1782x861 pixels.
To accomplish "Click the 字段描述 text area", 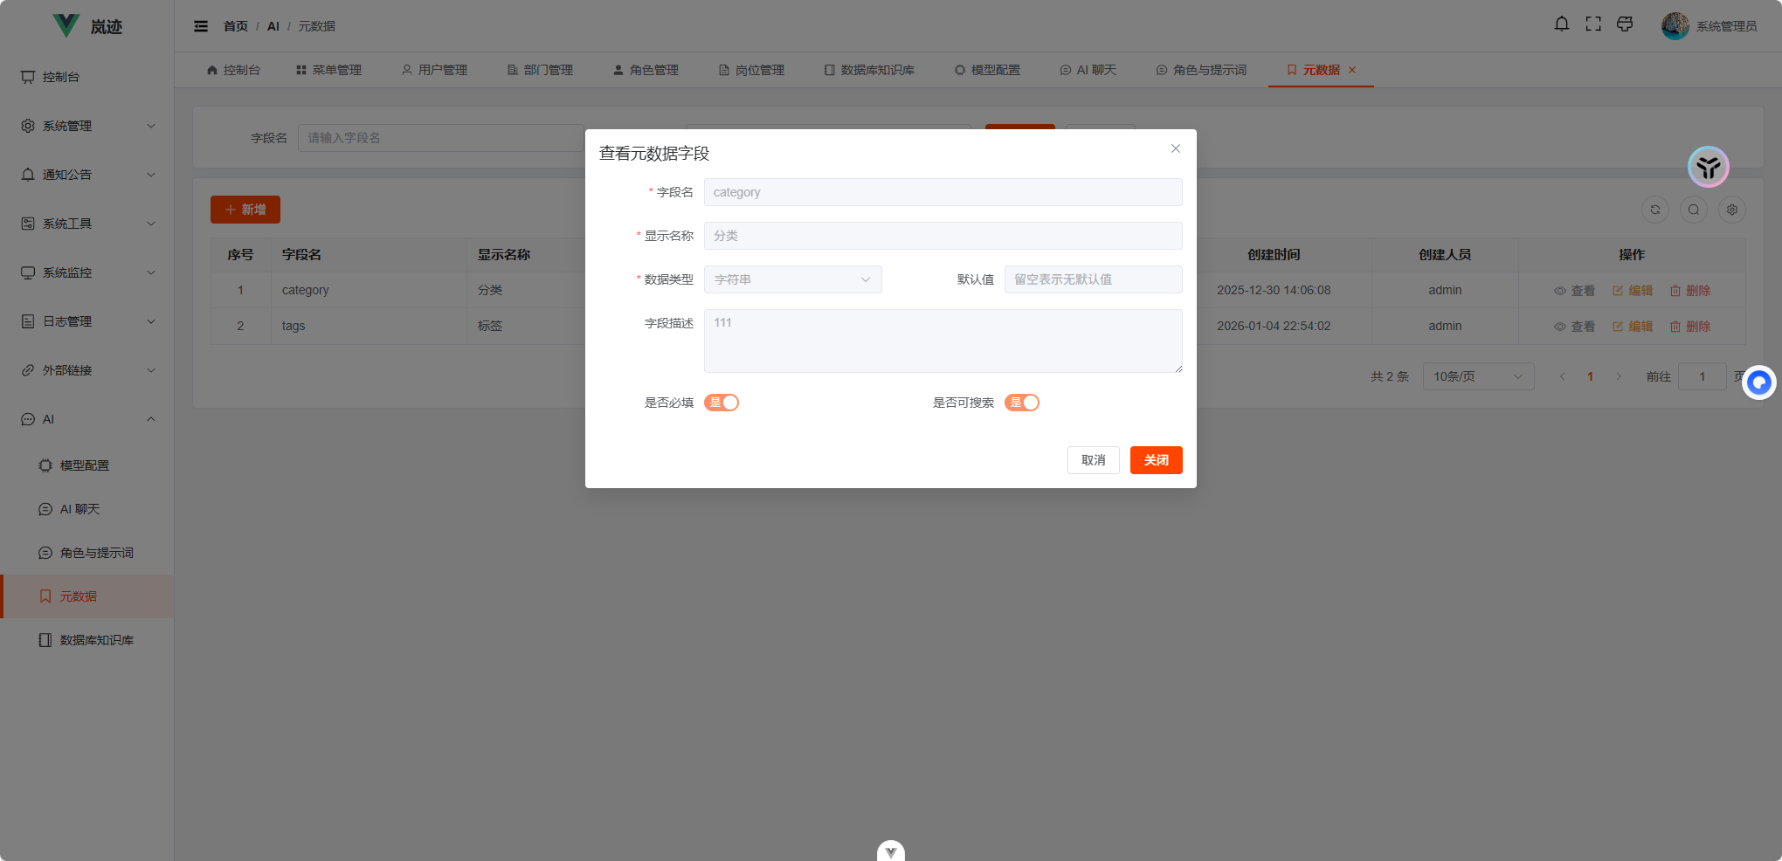I will pyautogui.click(x=943, y=341).
